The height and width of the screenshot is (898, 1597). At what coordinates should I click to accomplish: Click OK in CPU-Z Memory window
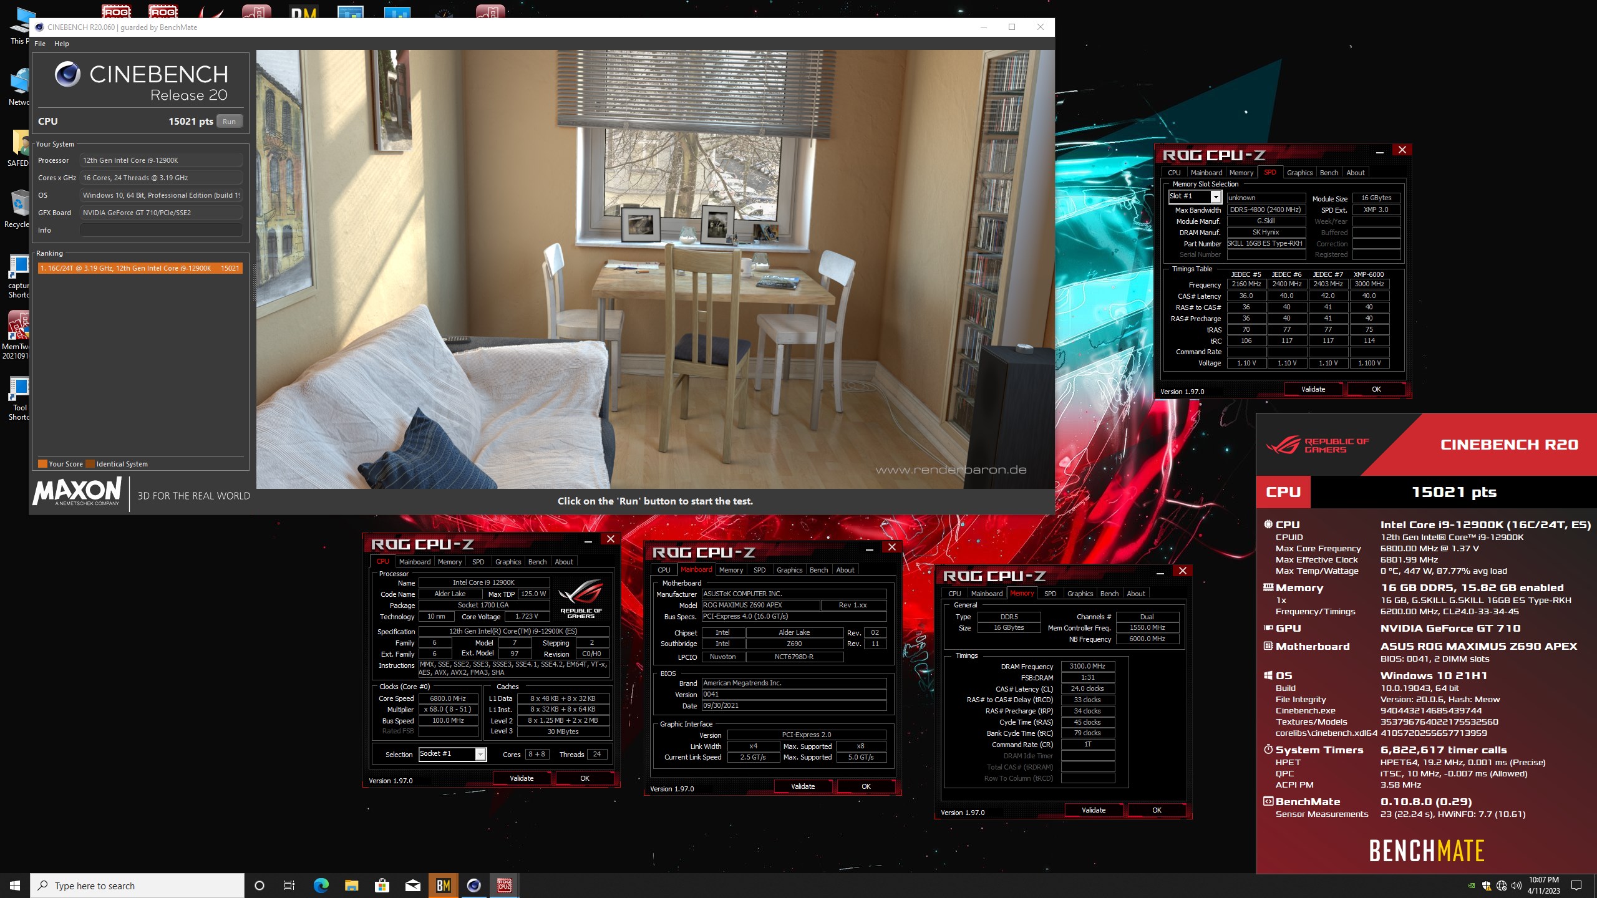pyautogui.click(x=1157, y=810)
